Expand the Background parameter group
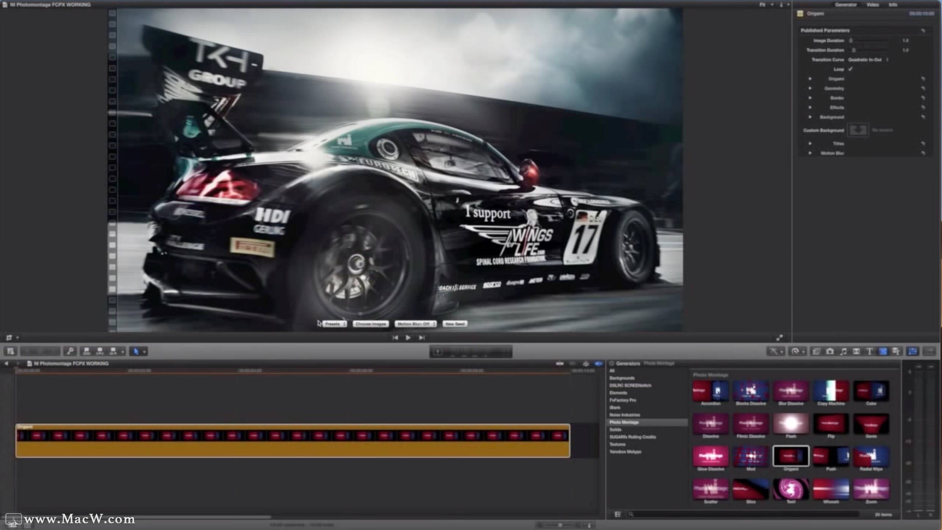Viewport: 942px width, 530px height. 810,117
